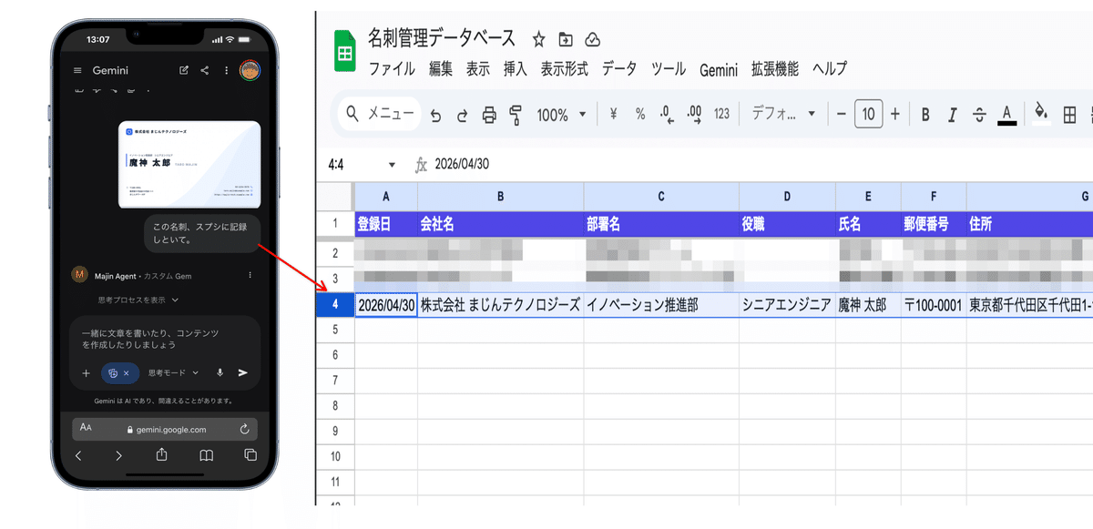Screen dimensions: 1093x529
Task: Open the zoom 100% dropdown
Action: click(x=559, y=115)
